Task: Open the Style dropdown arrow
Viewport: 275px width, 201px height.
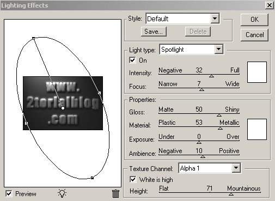Action: (215, 19)
